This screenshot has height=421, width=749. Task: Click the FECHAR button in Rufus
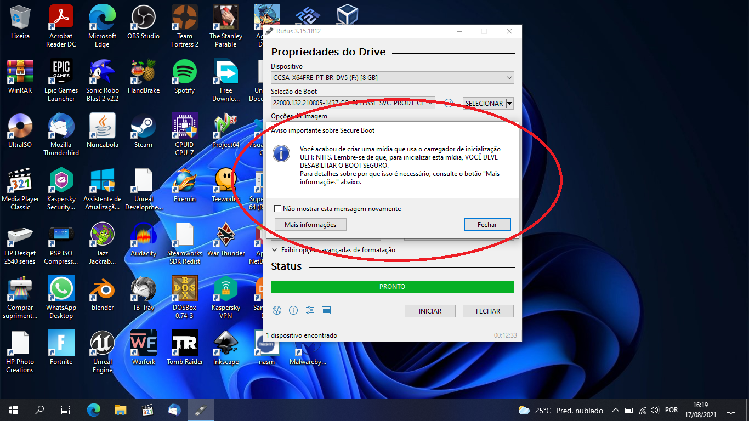(488, 311)
